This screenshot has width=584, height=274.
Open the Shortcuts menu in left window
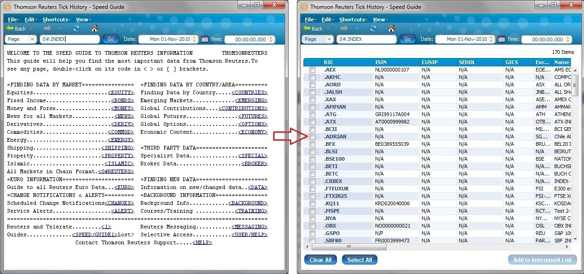56,20
